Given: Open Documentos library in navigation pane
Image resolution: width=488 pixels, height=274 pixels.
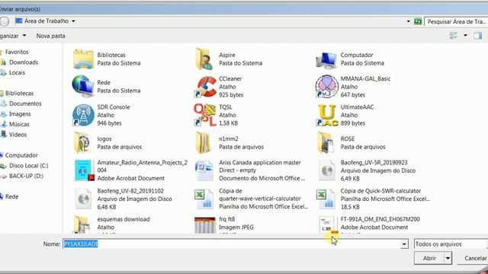Looking at the screenshot, I should point(25,104).
